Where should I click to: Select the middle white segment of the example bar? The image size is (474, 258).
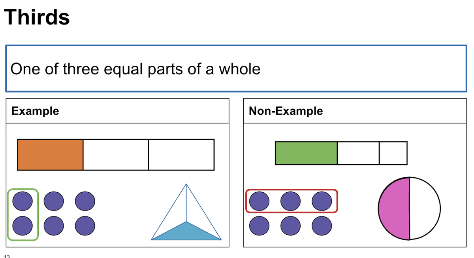click(116, 155)
